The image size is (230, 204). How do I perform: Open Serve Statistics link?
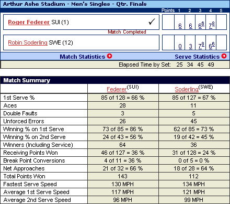click(197, 57)
